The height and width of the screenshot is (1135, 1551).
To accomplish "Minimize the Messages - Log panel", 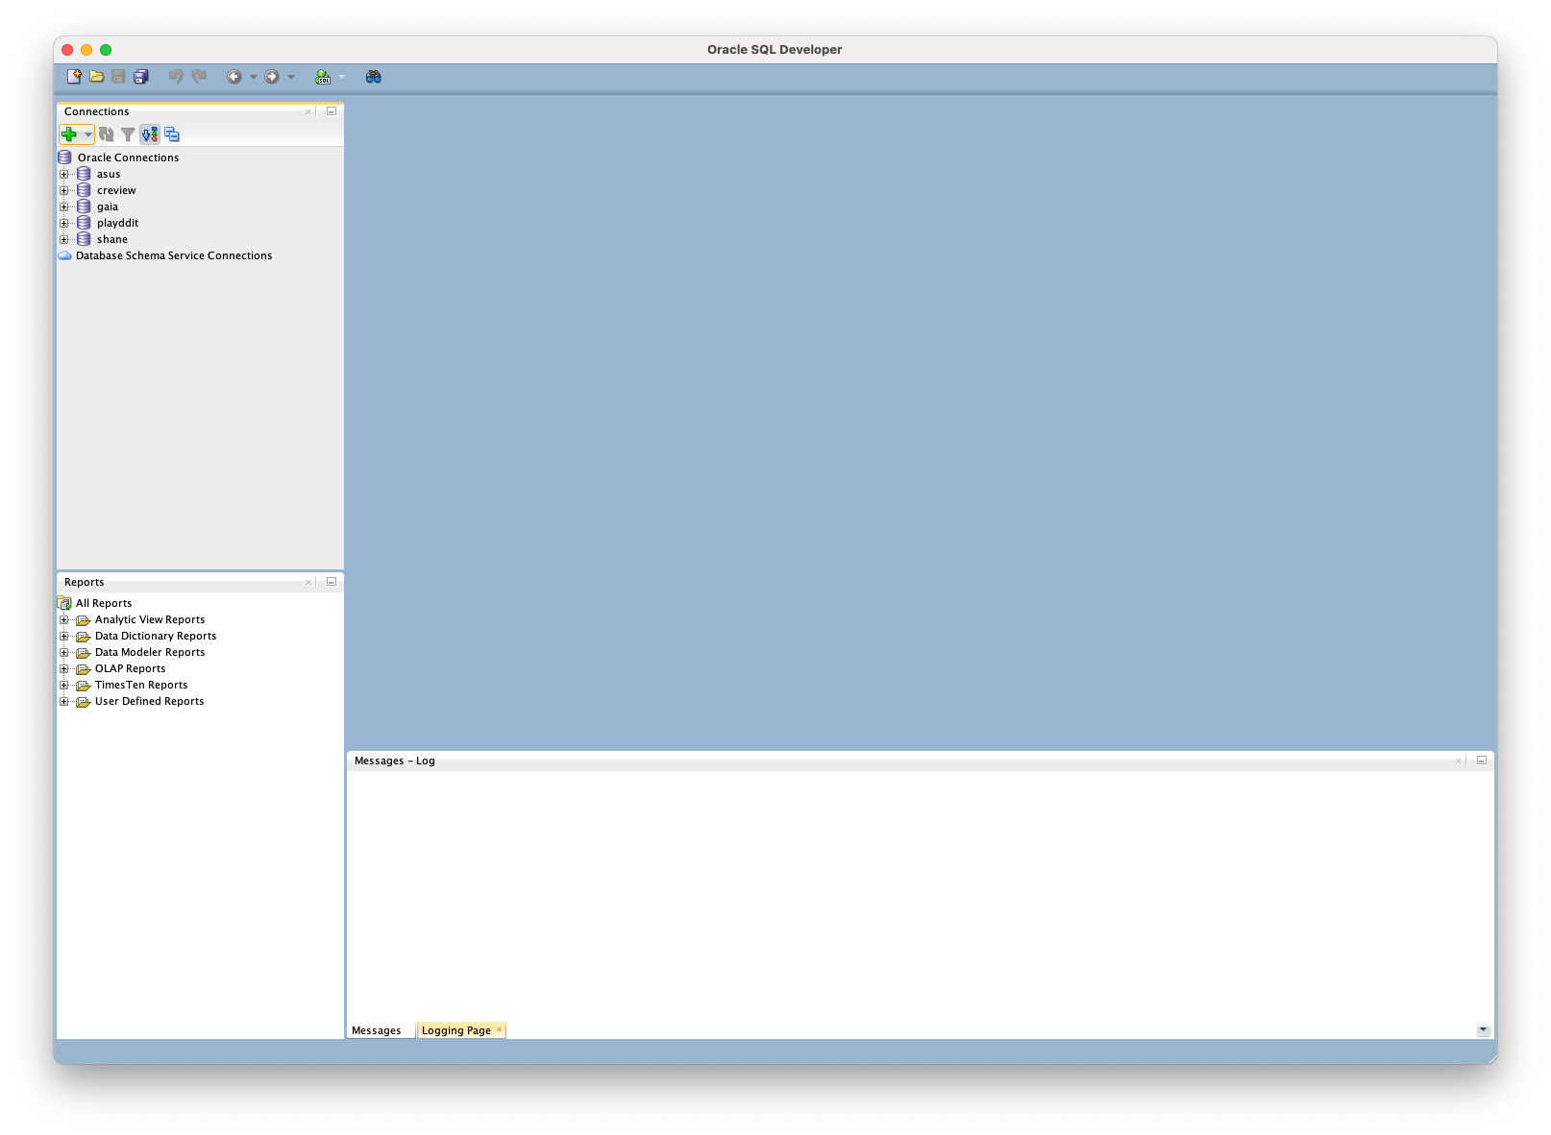I will 1482,761.
